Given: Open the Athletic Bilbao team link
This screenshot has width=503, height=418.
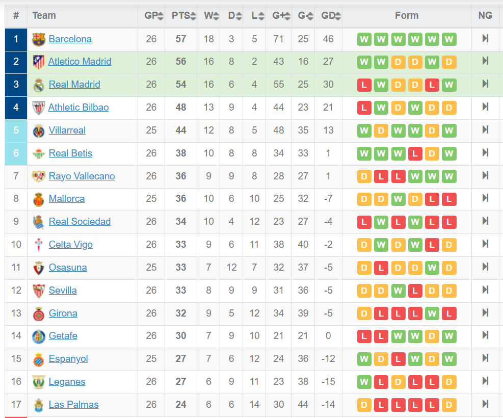Looking at the screenshot, I should pos(78,108).
